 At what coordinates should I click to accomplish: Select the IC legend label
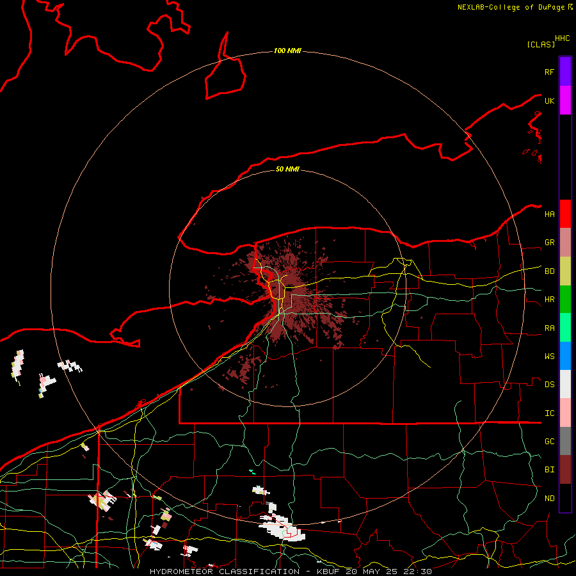(549, 413)
